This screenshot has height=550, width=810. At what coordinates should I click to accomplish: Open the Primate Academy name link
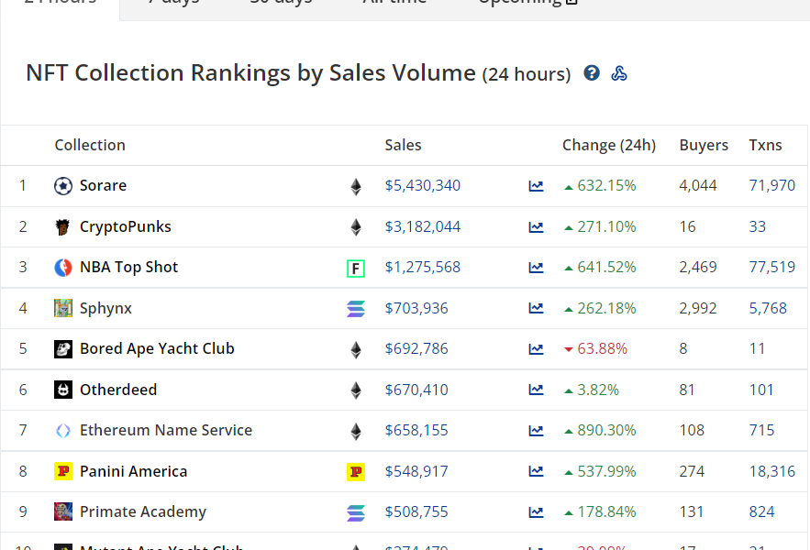tap(143, 511)
